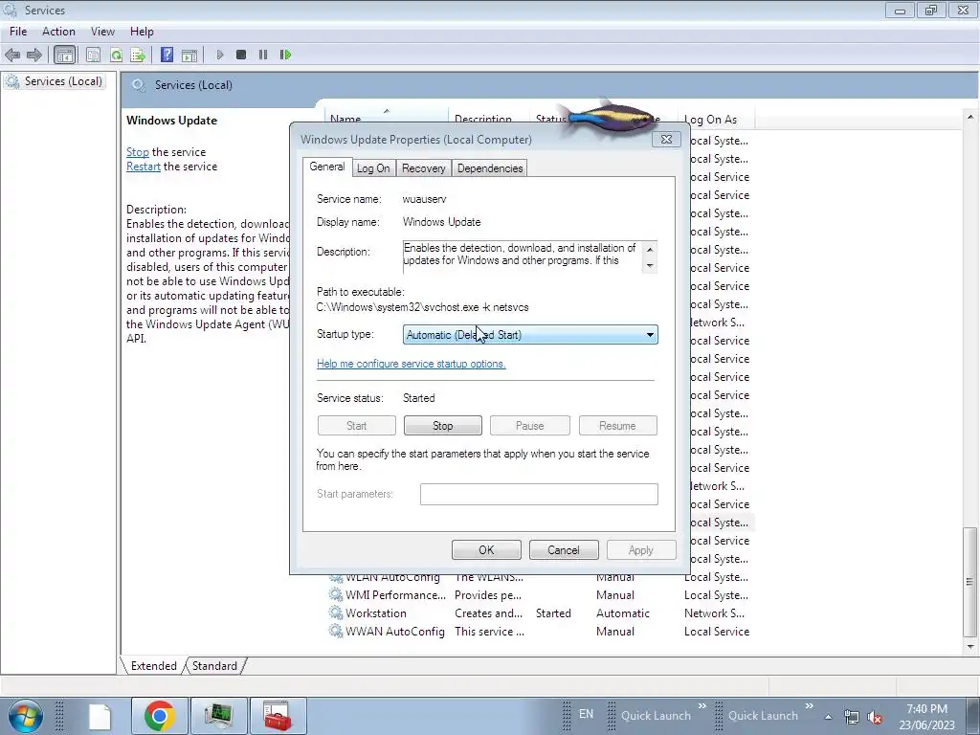Select the WMI Performance service row
The width and height of the screenshot is (980, 735).
pyautogui.click(x=542, y=595)
